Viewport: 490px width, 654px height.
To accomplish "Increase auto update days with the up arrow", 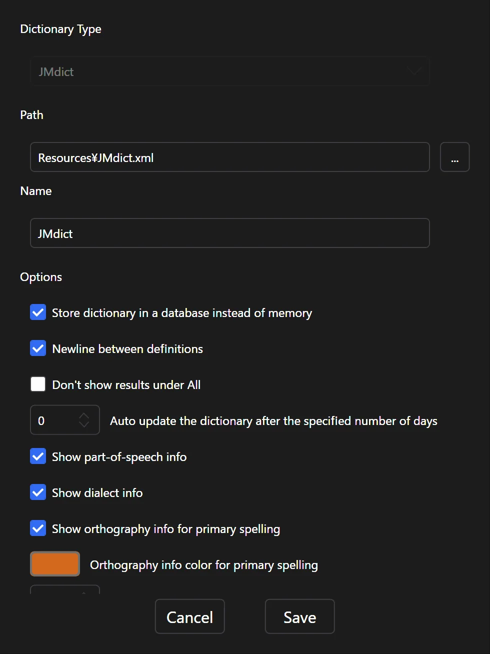I will [x=84, y=416].
